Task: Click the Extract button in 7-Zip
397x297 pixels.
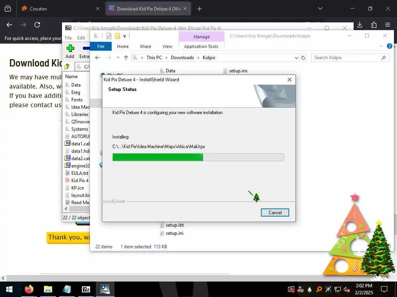Action: [x=85, y=51]
